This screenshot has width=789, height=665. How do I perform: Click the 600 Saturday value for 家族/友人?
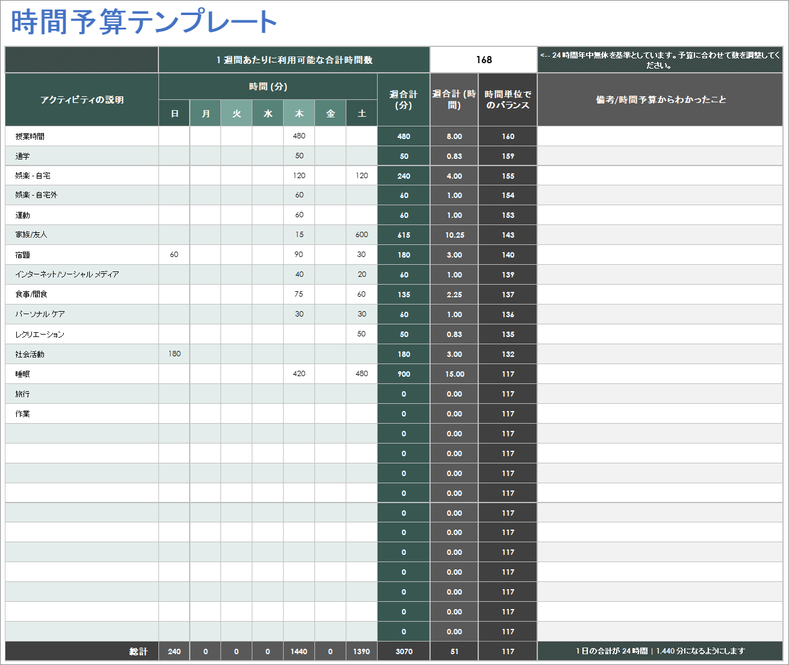click(362, 235)
